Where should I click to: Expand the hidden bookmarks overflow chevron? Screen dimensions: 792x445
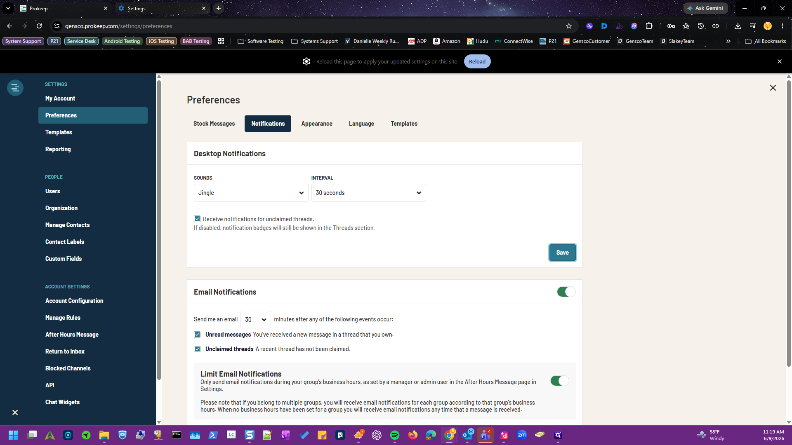coord(728,41)
